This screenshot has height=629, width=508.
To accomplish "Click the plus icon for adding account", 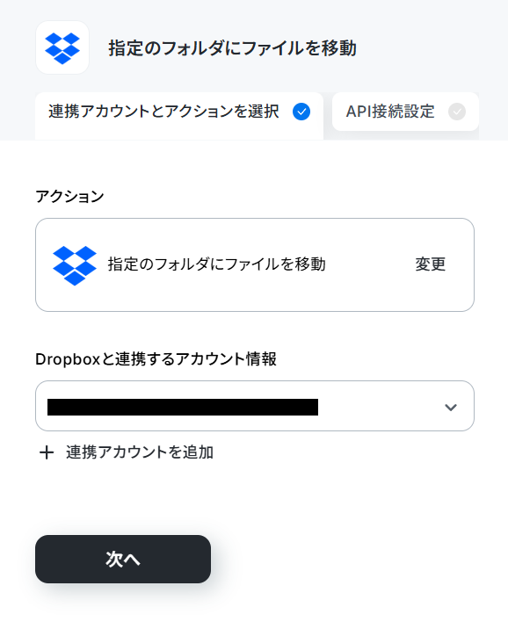I will 47,453.
